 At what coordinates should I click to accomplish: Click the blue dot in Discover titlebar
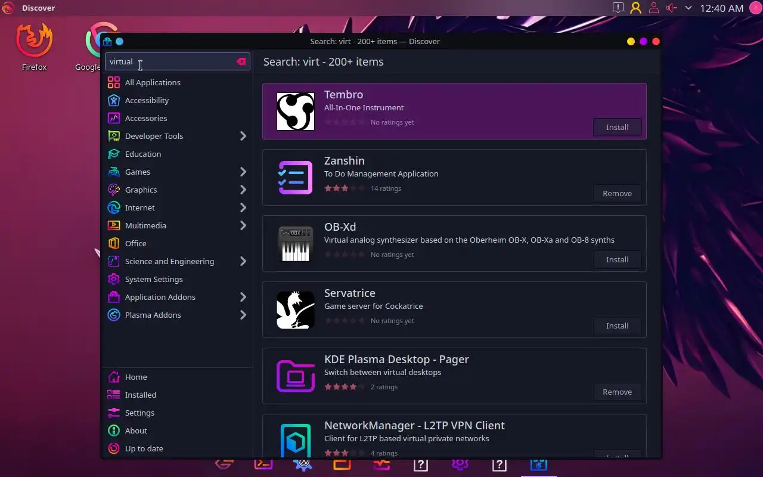119,41
